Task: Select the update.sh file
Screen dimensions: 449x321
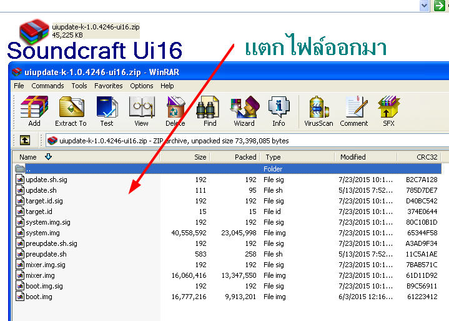Action: (228, 190)
